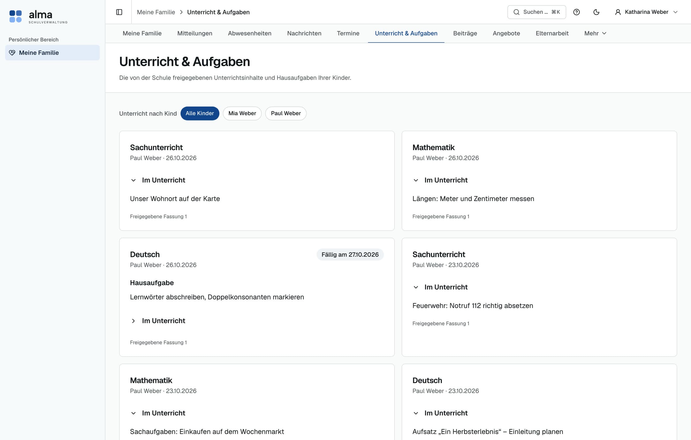Select Meine Familie in the sidebar

(x=52, y=53)
